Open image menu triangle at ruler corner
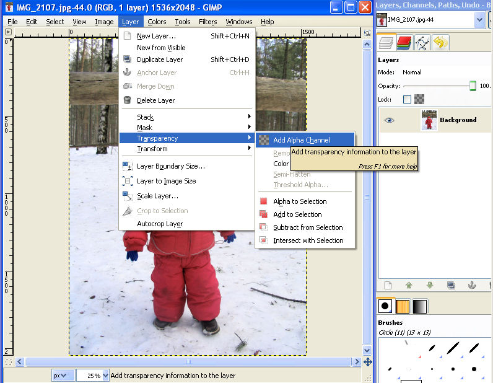The width and height of the screenshot is (493, 383). coord(9,32)
